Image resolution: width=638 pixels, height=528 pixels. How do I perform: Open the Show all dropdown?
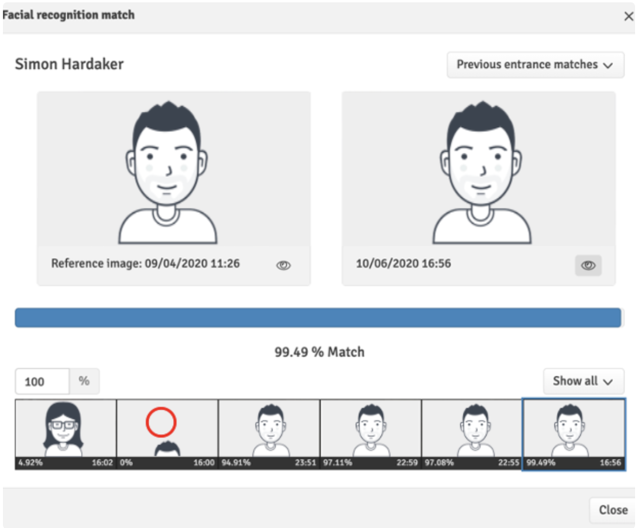coord(584,381)
